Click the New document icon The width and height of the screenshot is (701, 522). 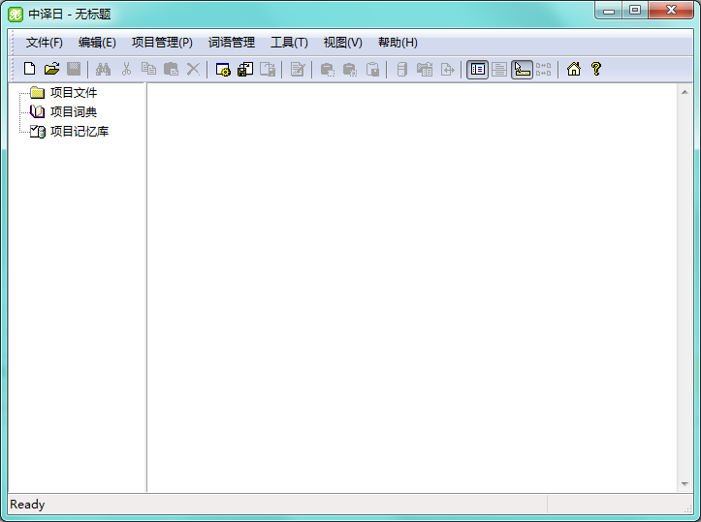[29, 69]
